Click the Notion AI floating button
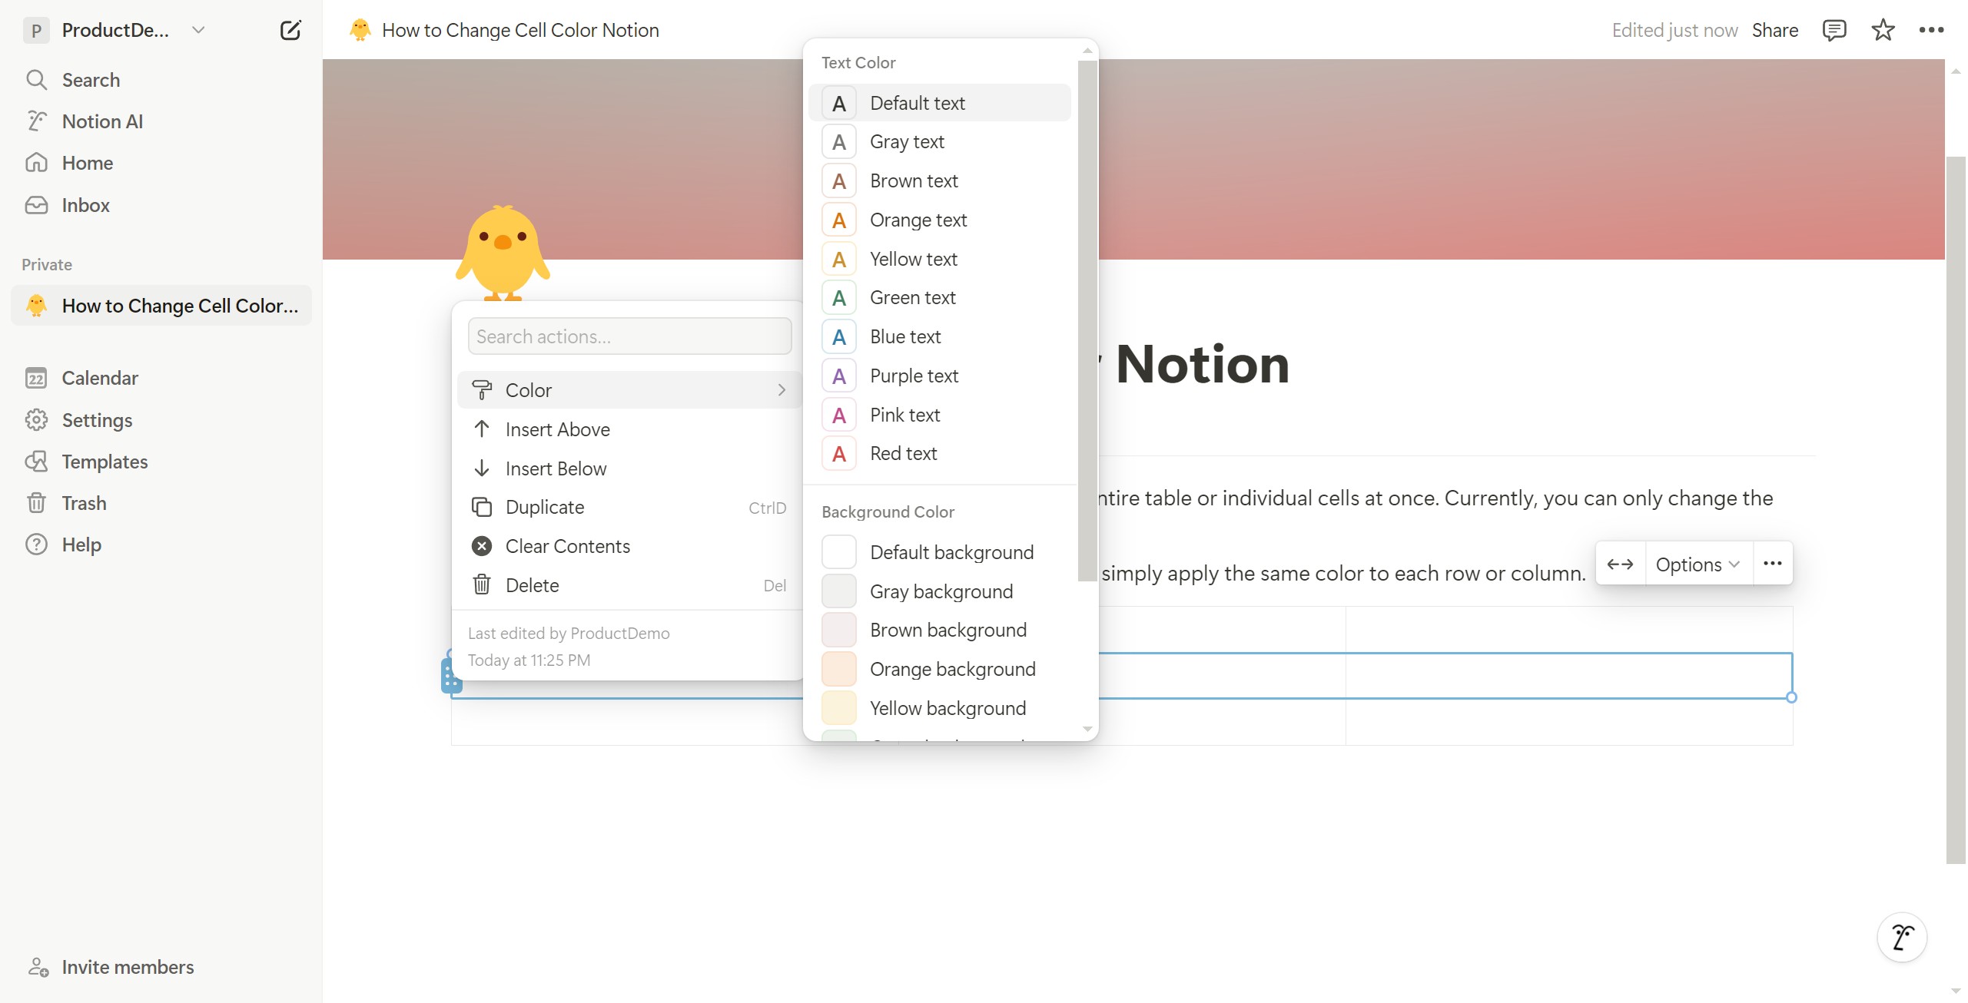The image size is (1968, 1003). pyautogui.click(x=1902, y=937)
